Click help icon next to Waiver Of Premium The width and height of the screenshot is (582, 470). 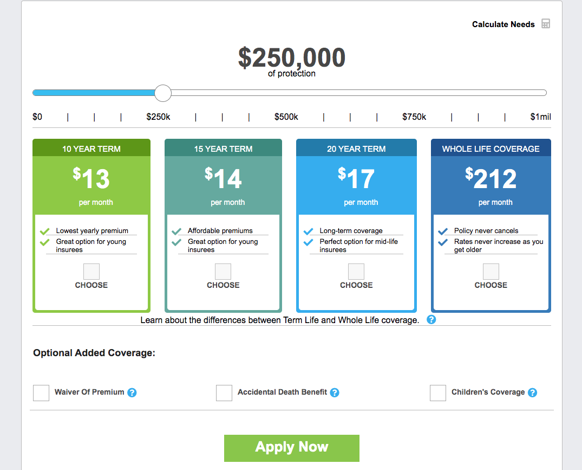point(132,392)
